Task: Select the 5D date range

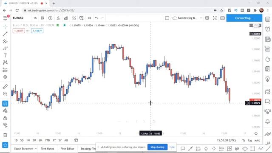Action: [x=22, y=140]
